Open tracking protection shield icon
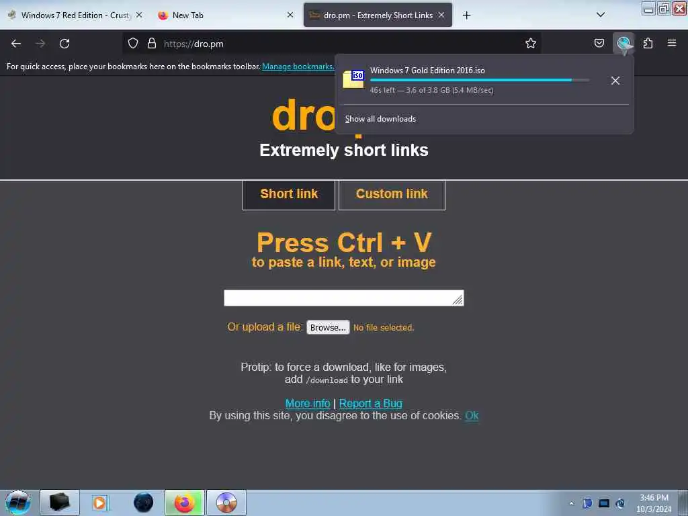The image size is (688, 516). (133, 43)
